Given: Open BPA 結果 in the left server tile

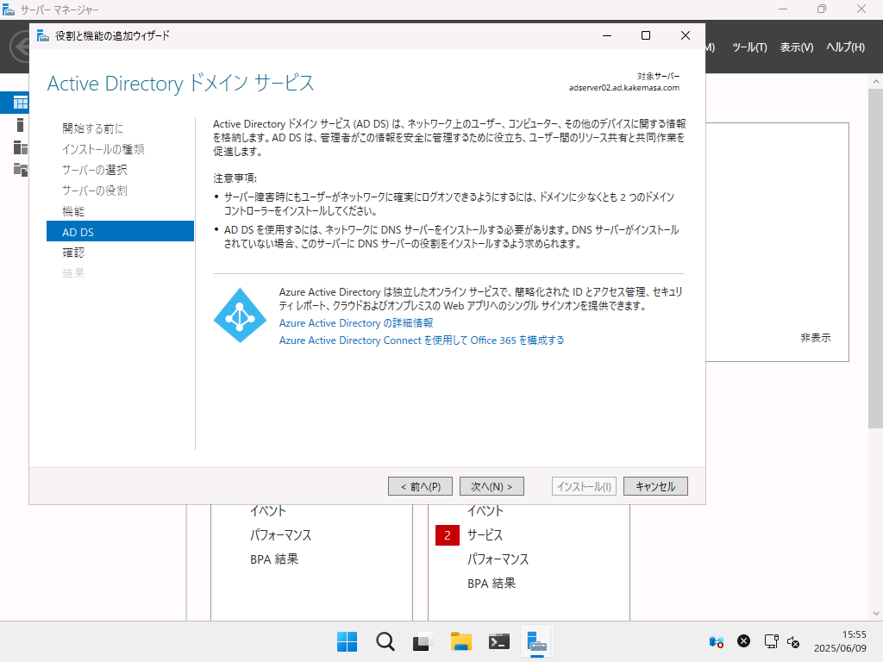Looking at the screenshot, I should coord(274,559).
